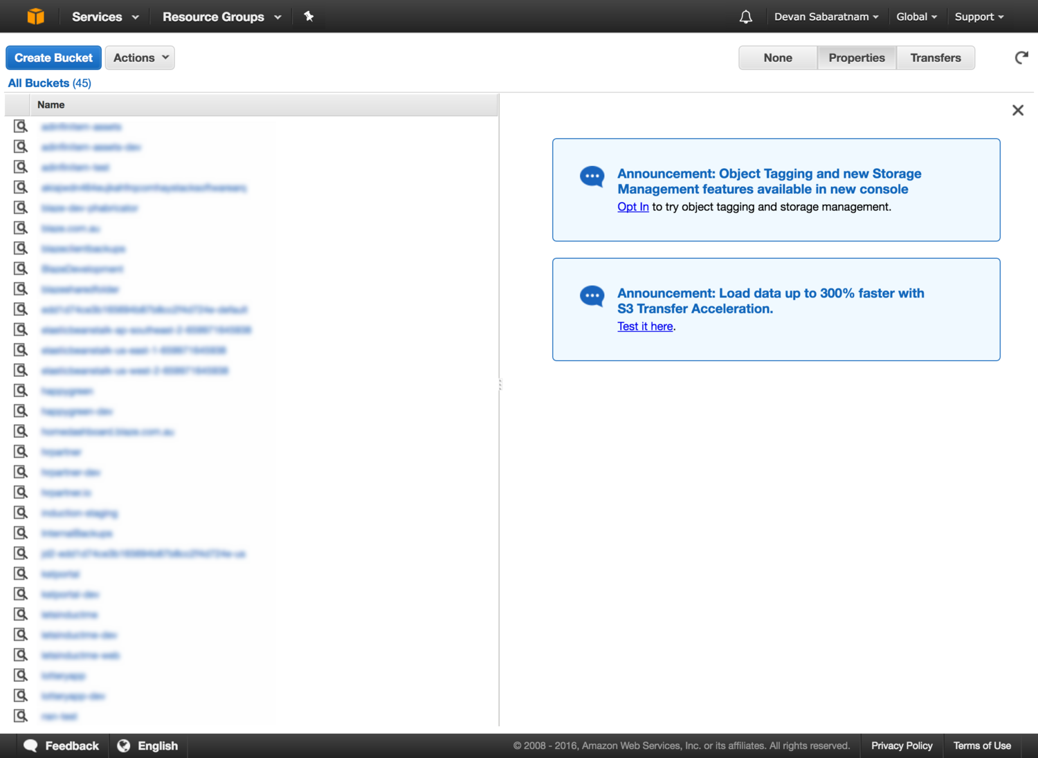Refresh the bucket list with the circular arrow
The height and width of the screenshot is (758, 1038).
[x=1021, y=57]
